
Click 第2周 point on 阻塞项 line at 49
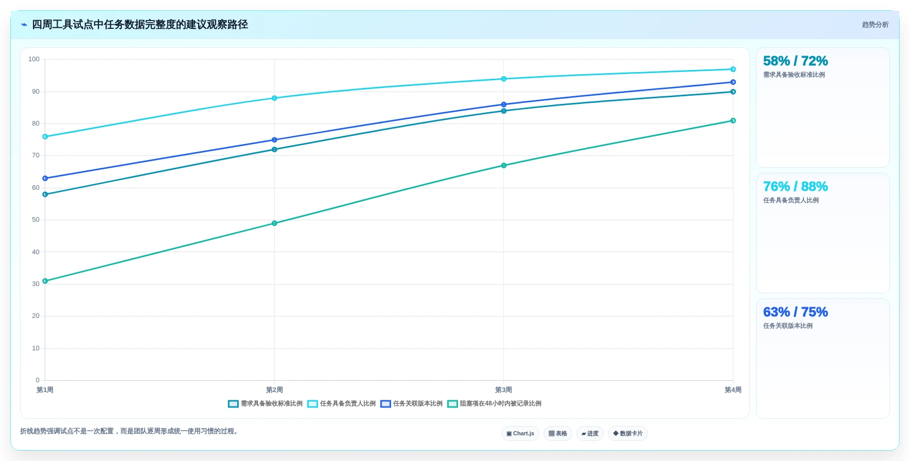[274, 223]
